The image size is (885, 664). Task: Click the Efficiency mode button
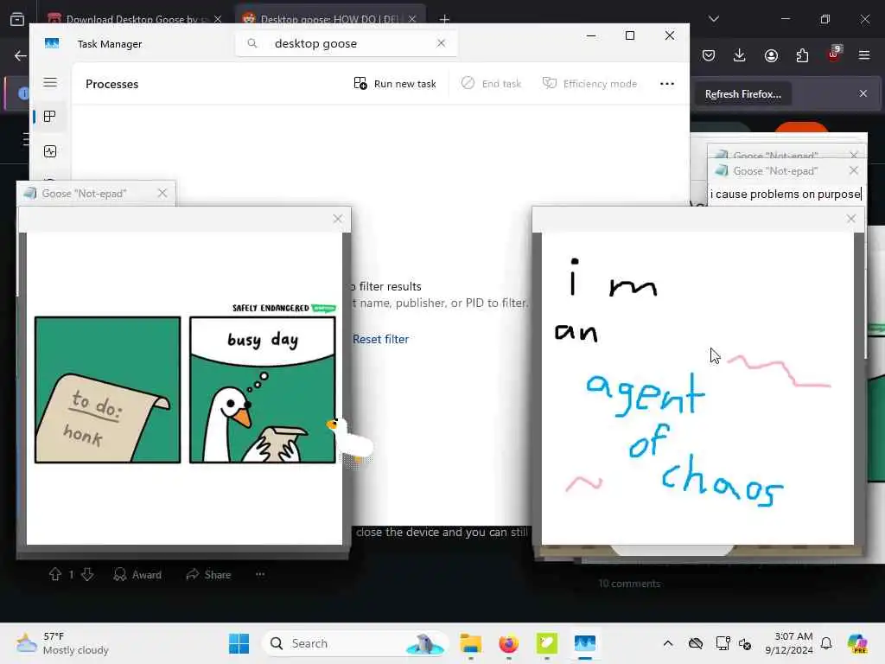click(589, 84)
